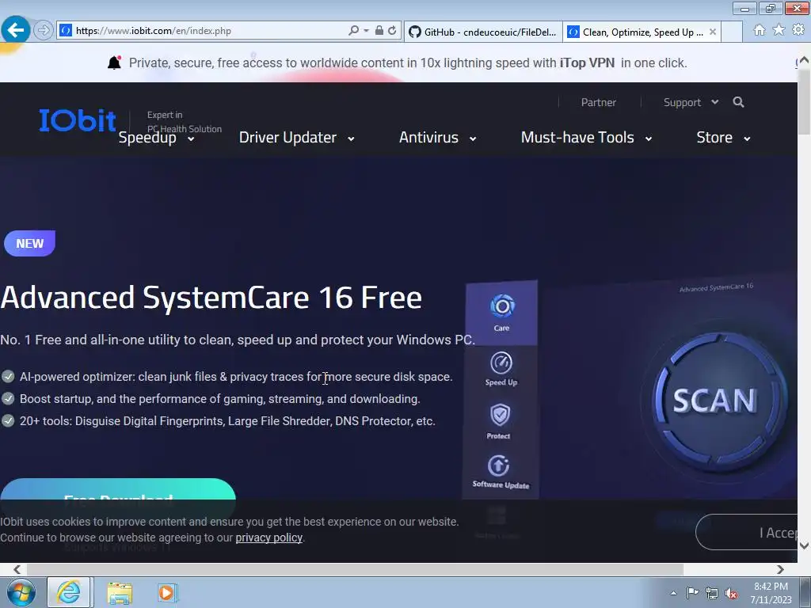Click the "Boost startup" bullet text
The image size is (811, 608).
(x=220, y=399)
